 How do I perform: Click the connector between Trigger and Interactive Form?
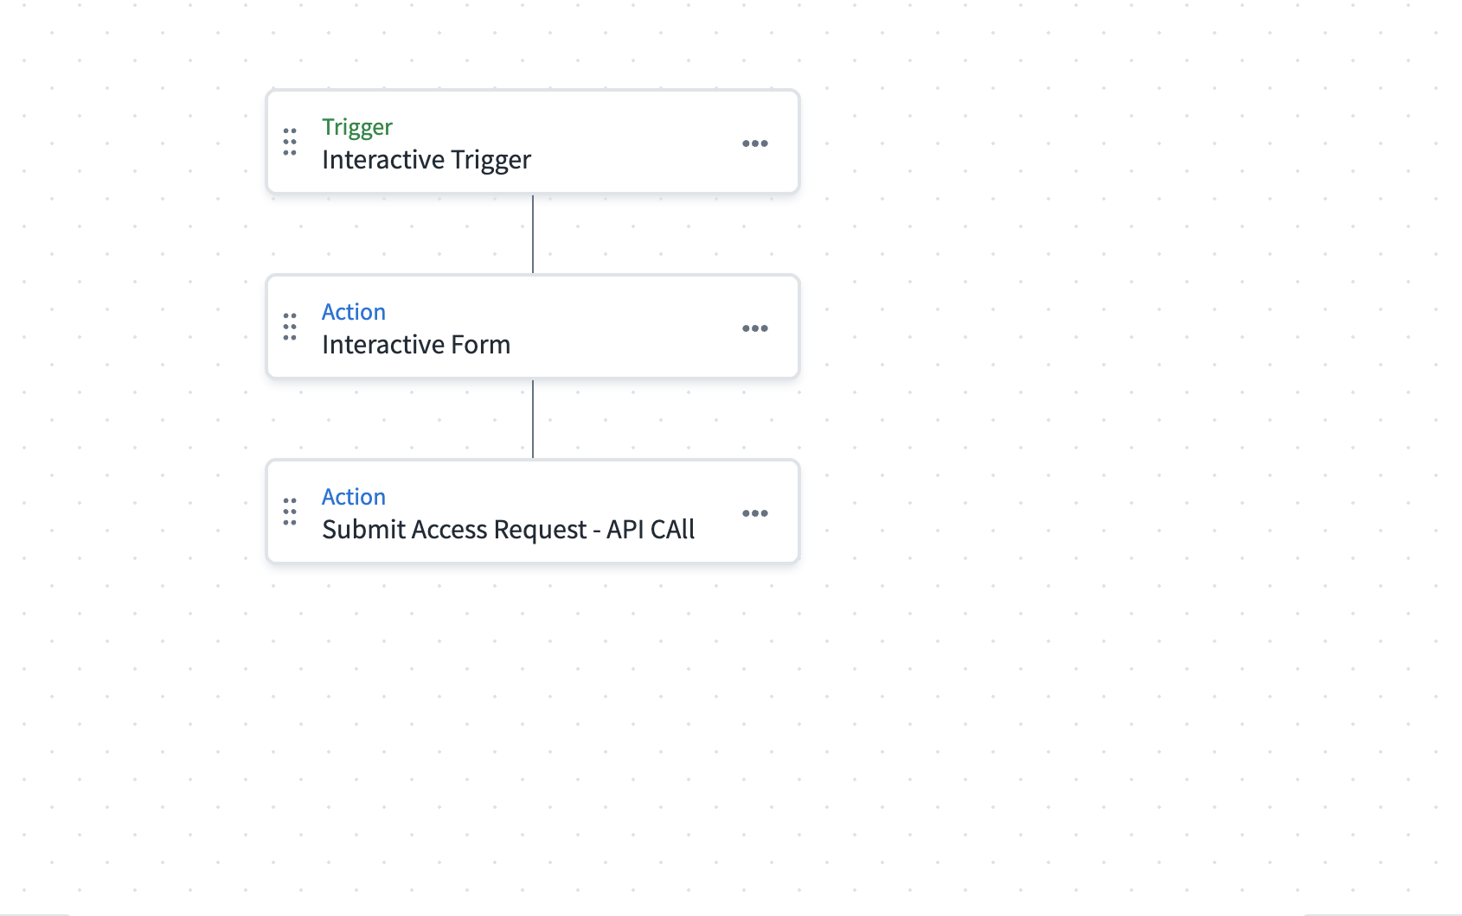pos(533,234)
